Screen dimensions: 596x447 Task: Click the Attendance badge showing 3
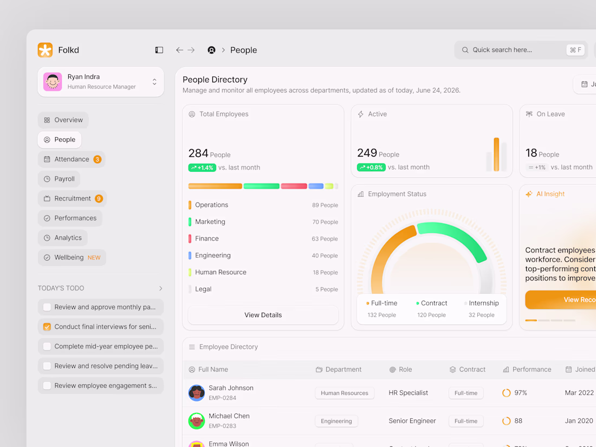98,159
